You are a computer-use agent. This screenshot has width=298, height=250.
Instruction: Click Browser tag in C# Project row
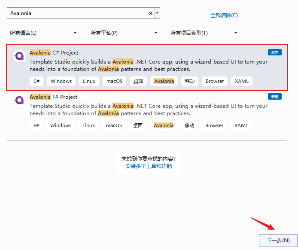[x=215, y=81]
